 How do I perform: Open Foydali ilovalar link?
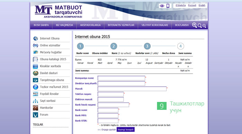coord(49,94)
